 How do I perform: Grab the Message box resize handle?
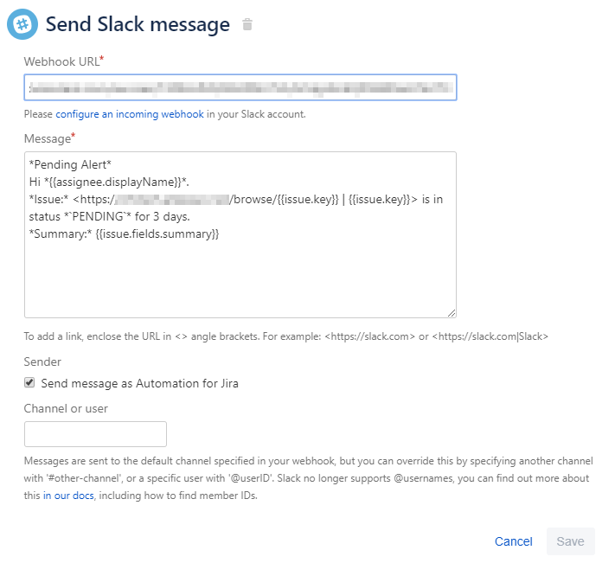(x=451, y=312)
